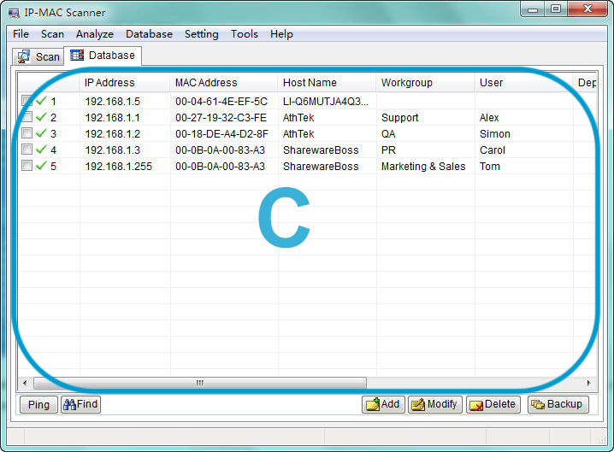The height and width of the screenshot is (452, 614).
Task: Open the Database menu
Action: click(149, 34)
